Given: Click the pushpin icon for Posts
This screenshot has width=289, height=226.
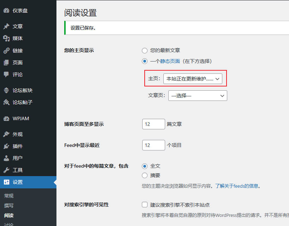Looking at the screenshot, I should point(6,26).
